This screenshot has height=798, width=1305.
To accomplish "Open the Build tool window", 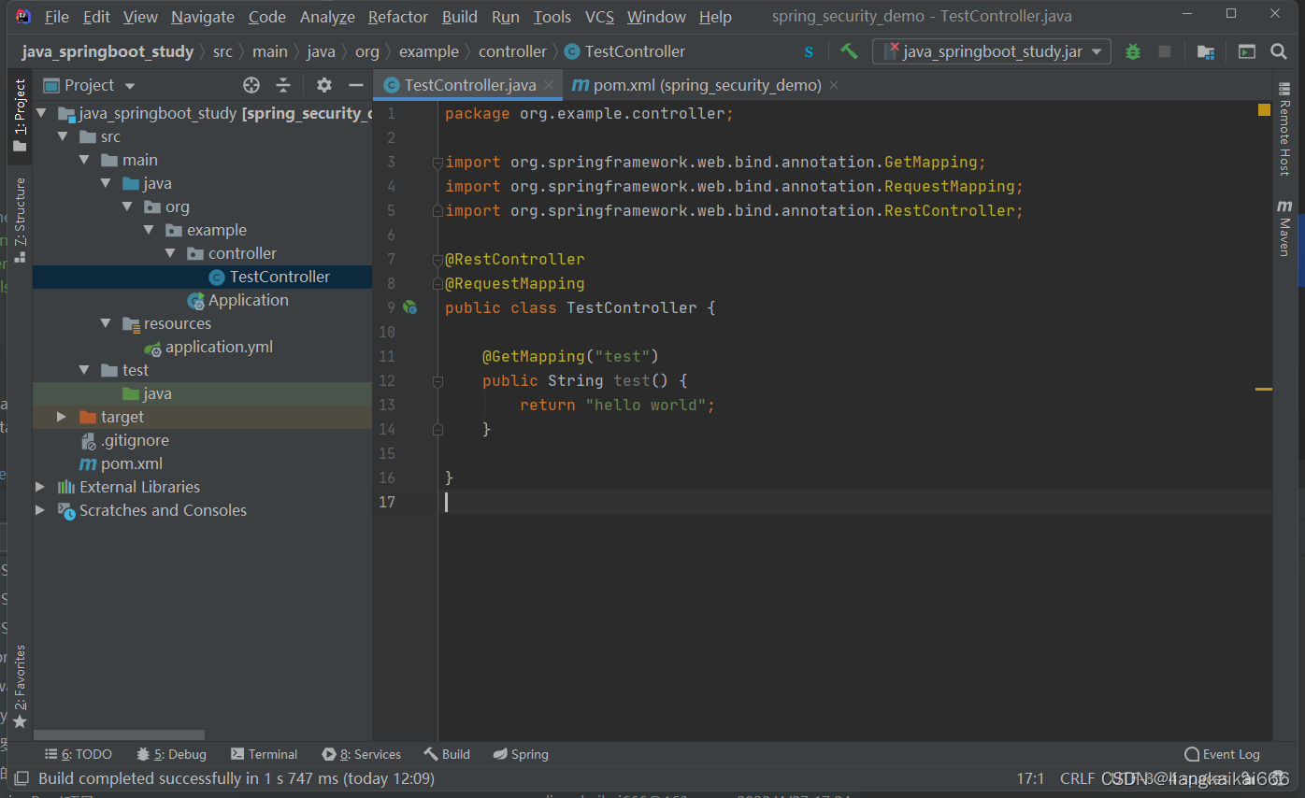I will click(x=447, y=754).
